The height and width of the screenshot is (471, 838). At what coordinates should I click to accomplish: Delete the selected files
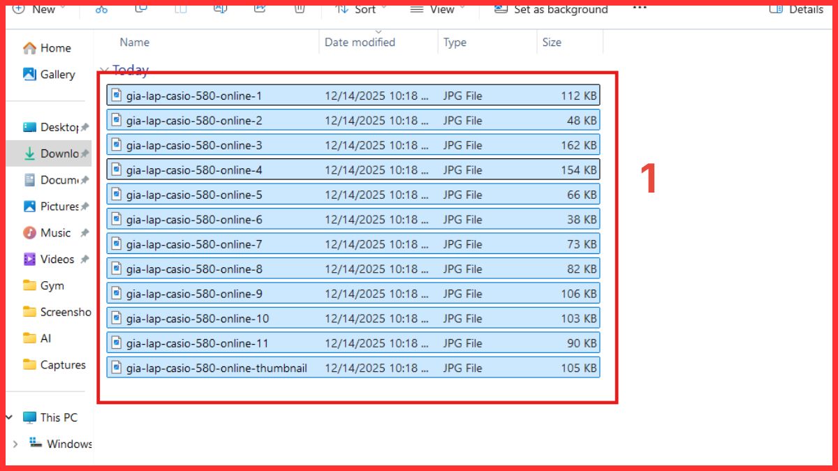(299, 9)
